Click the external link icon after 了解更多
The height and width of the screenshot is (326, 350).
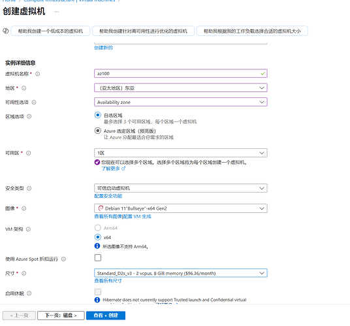(x=123, y=169)
